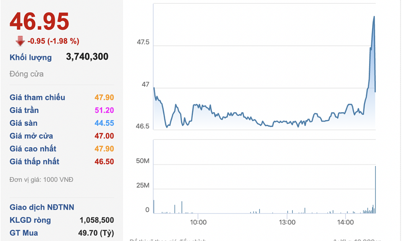Click the 47.5 price axis label
The width and height of the screenshot is (402, 241).
[x=143, y=42]
